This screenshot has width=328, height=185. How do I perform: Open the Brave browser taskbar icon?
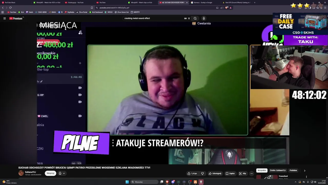coord(167,182)
